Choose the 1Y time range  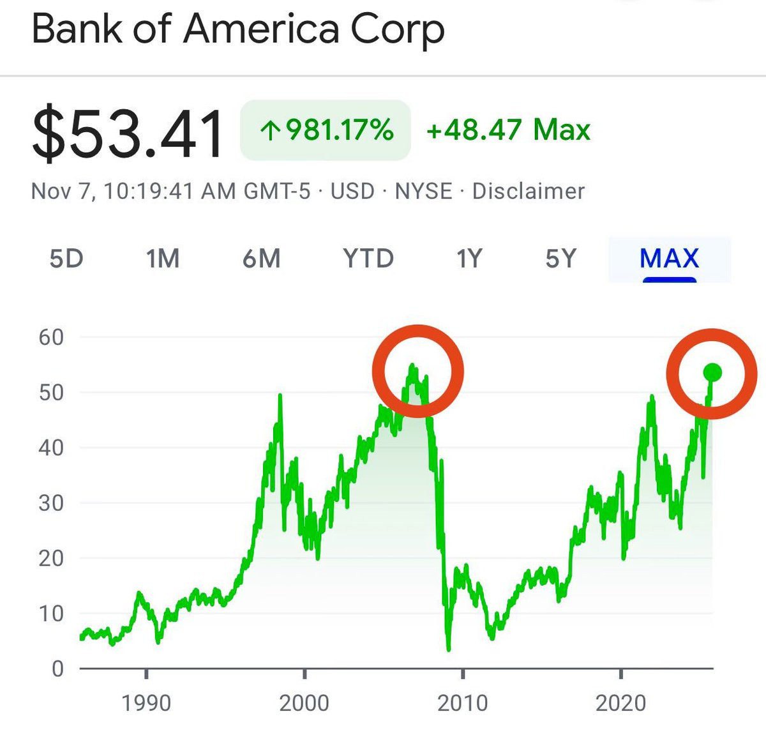469,259
